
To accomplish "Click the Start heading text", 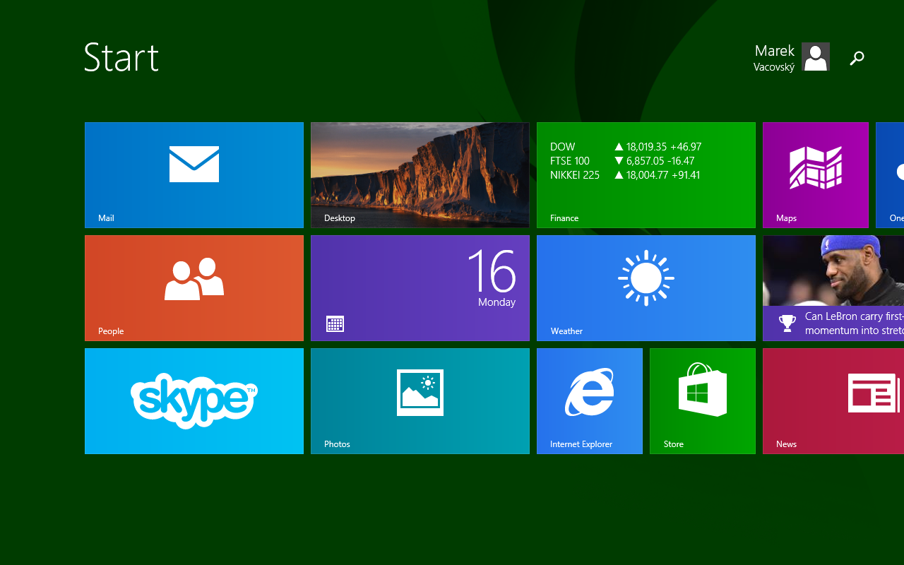I will (121, 57).
